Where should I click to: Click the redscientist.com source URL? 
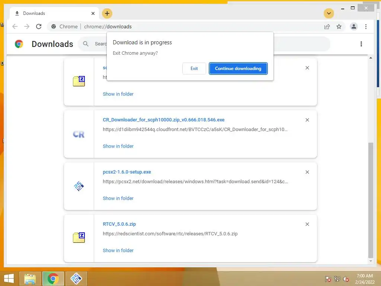(x=170, y=234)
